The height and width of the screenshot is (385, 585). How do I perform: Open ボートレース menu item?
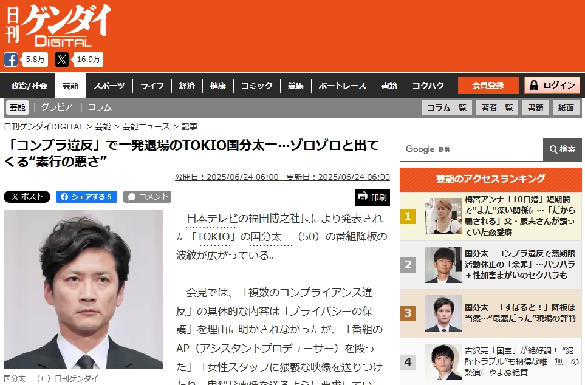tap(343, 86)
